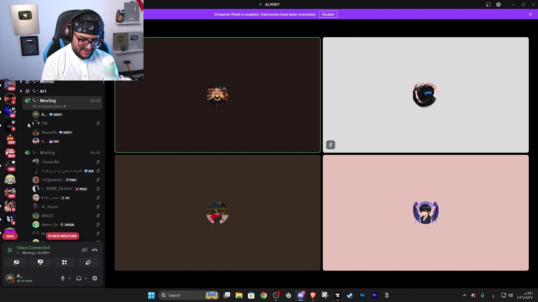
Task: Open voice connection signal details
Action: tap(10, 250)
